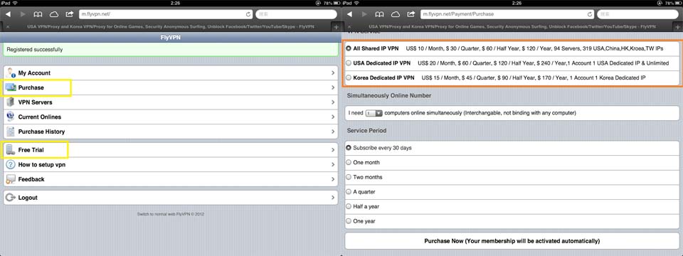The width and height of the screenshot is (683, 256).
Task: Reload page in right browser address bar
Action: coord(589,14)
